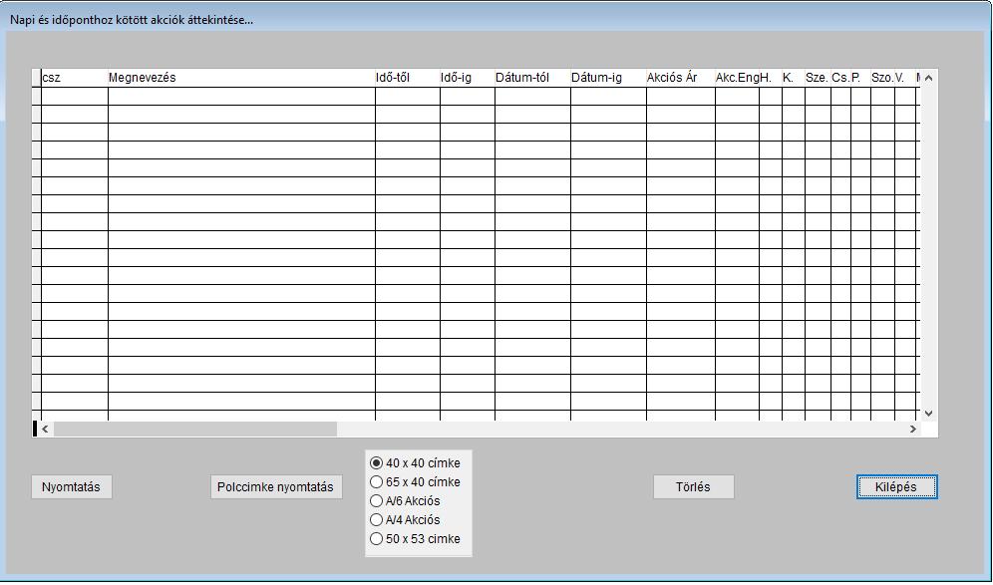Click the grid's scroll up arrow

click(x=928, y=78)
